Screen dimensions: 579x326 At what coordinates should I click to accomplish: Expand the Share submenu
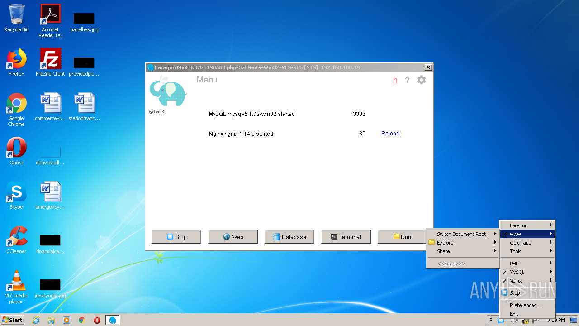coord(463,251)
